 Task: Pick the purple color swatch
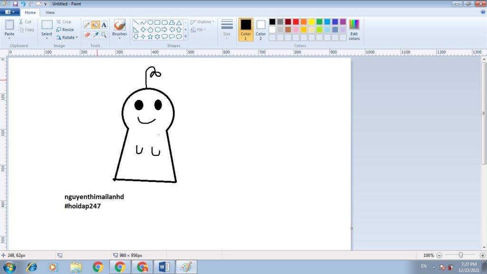coord(343,22)
